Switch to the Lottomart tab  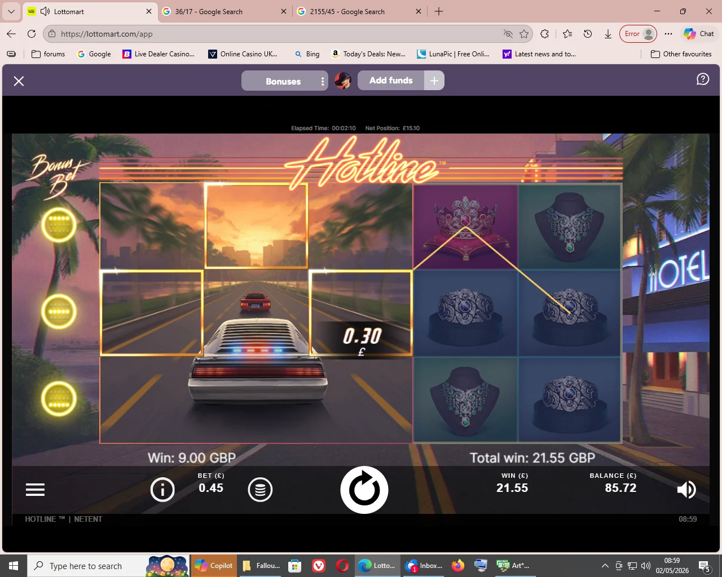(90, 11)
